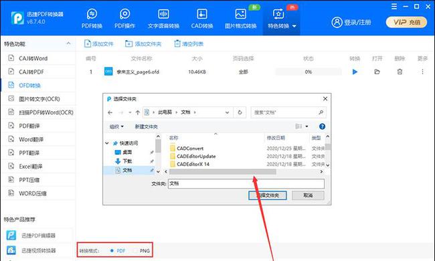Click 清空列表 to clear the list
This screenshot has height=261, width=435.
coord(189,43)
